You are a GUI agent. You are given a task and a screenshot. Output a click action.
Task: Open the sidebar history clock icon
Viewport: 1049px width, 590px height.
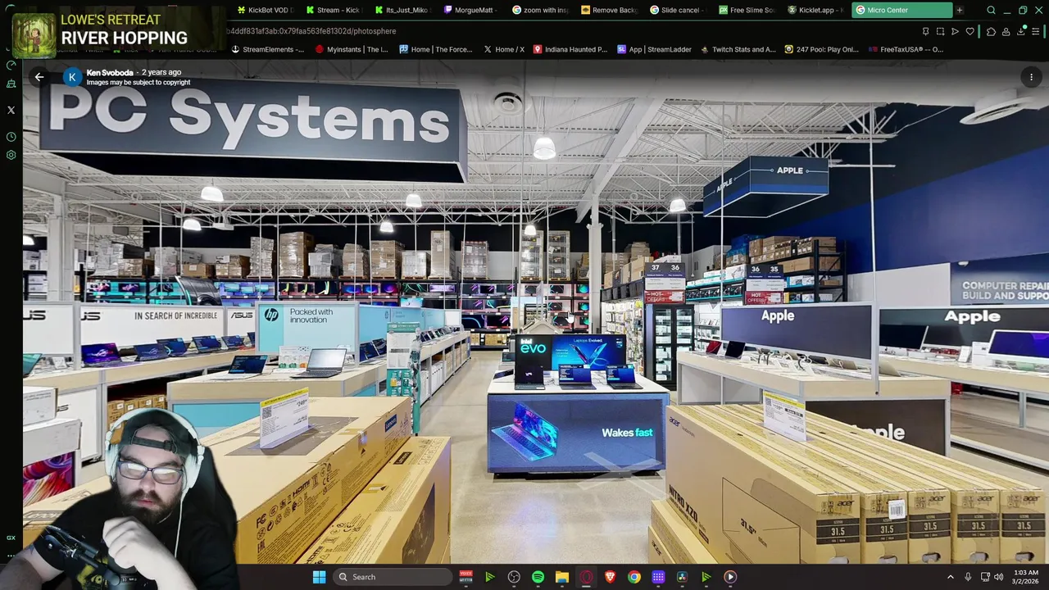click(11, 136)
